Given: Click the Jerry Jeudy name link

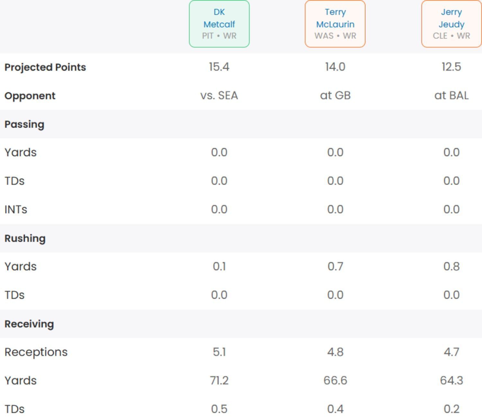Looking at the screenshot, I should [451, 18].
